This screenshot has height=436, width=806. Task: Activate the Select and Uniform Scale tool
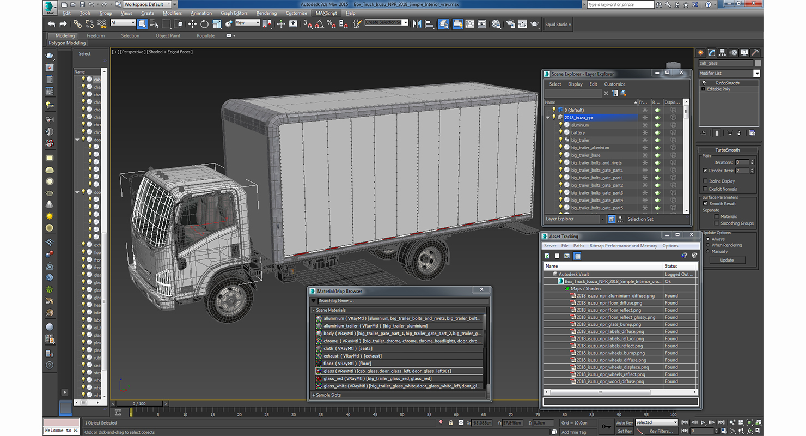click(x=217, y=24)
